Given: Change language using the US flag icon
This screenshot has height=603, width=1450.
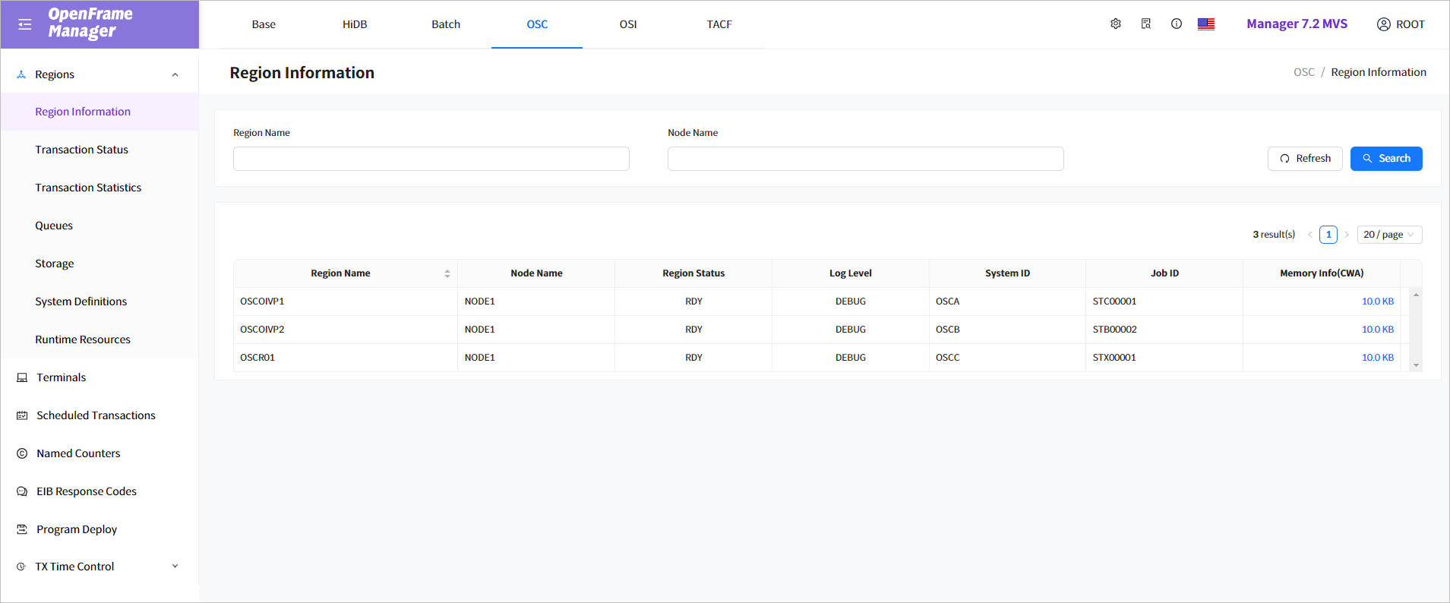Looking at the screenshot, I should (1205, 24).
